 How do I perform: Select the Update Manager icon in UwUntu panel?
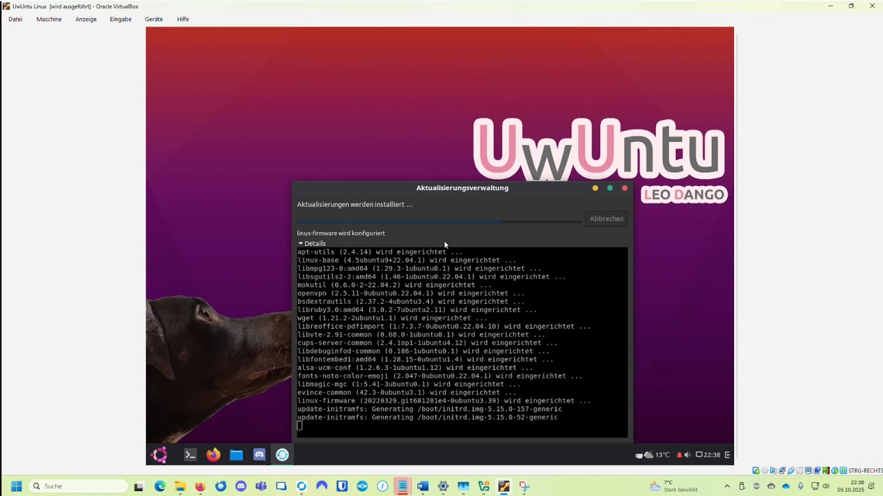282,455
